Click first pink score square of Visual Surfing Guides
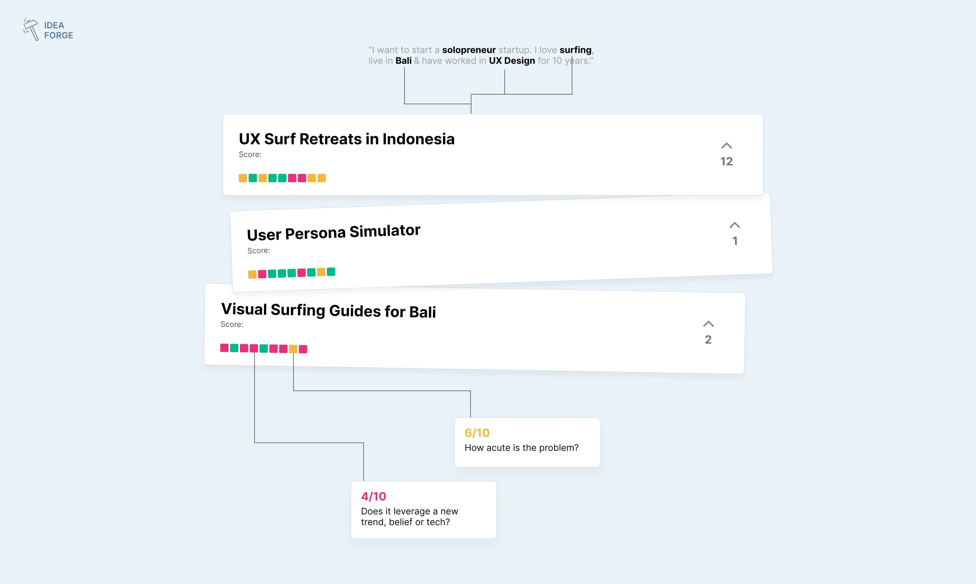This screenshot has width=976, height=584. [x=224, y=348]
